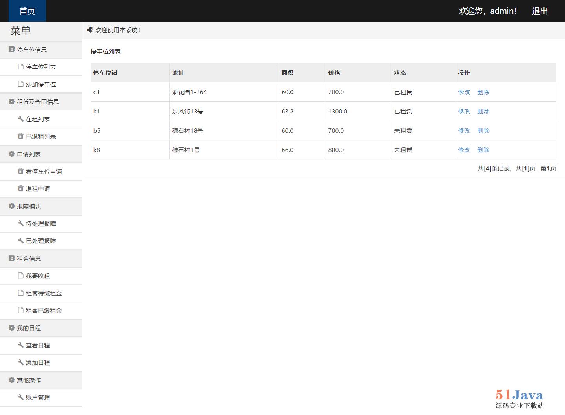Click the speaker icon in welcome bar
The width and height of the screenshot is (565, 415).
point(90,30)
